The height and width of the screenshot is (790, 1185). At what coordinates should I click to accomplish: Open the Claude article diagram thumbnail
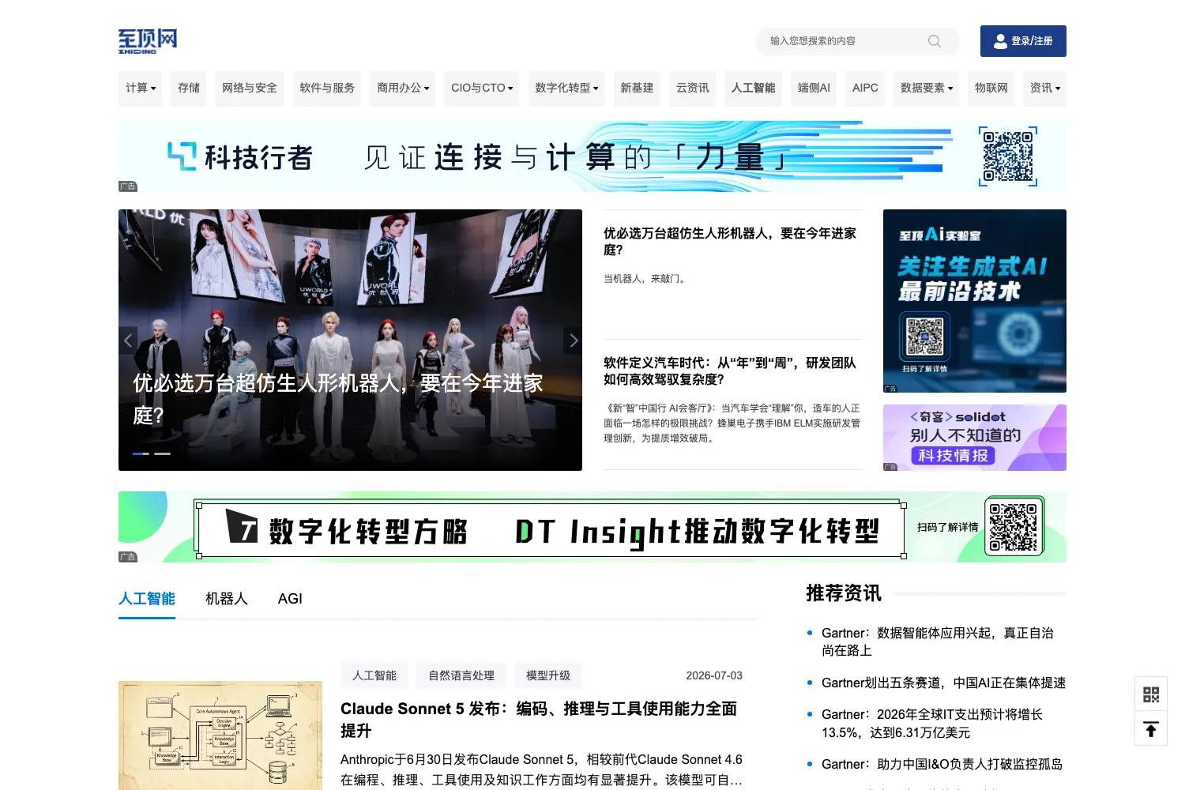tap(220, 735)
